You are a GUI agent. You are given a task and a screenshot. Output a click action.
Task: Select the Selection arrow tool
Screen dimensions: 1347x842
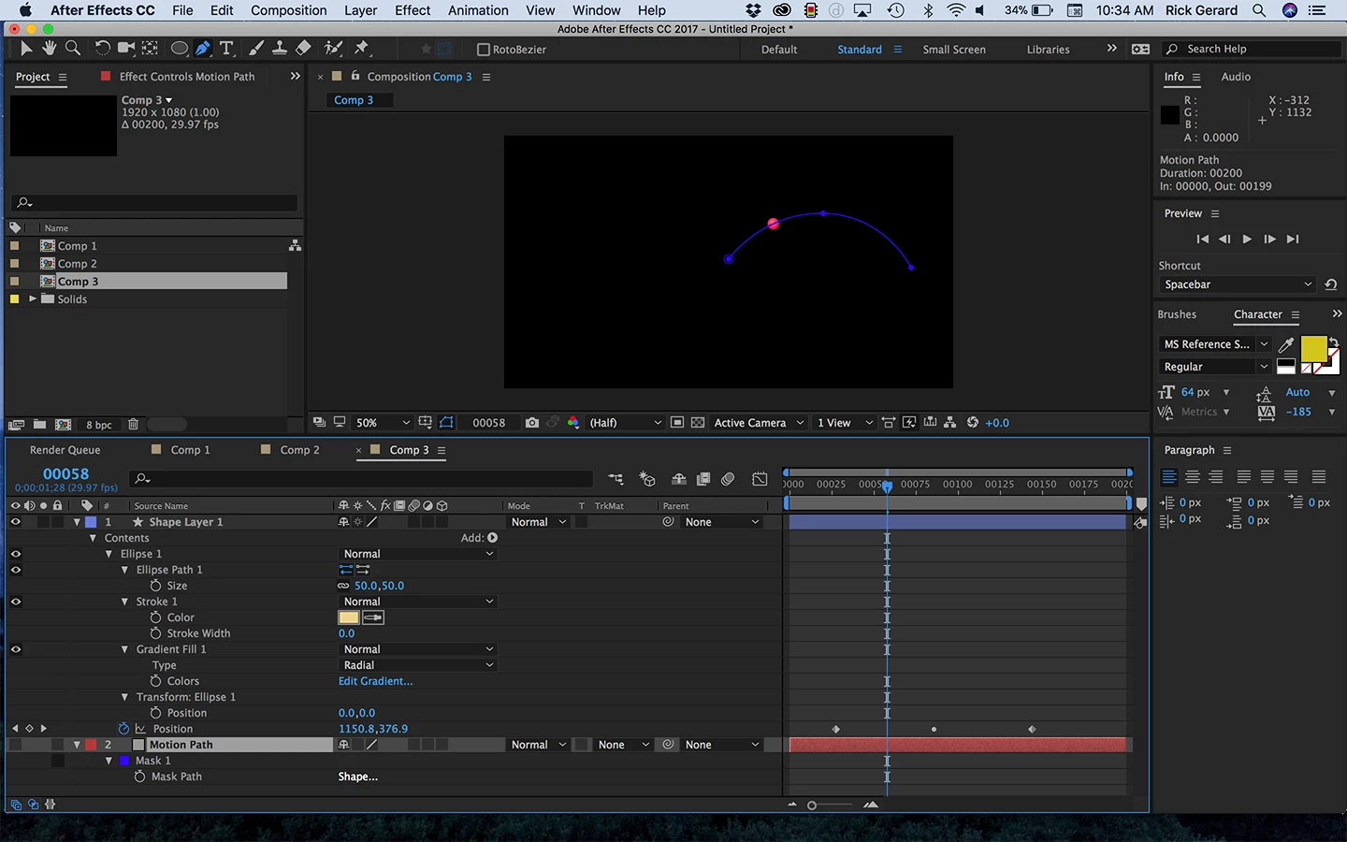26,49
